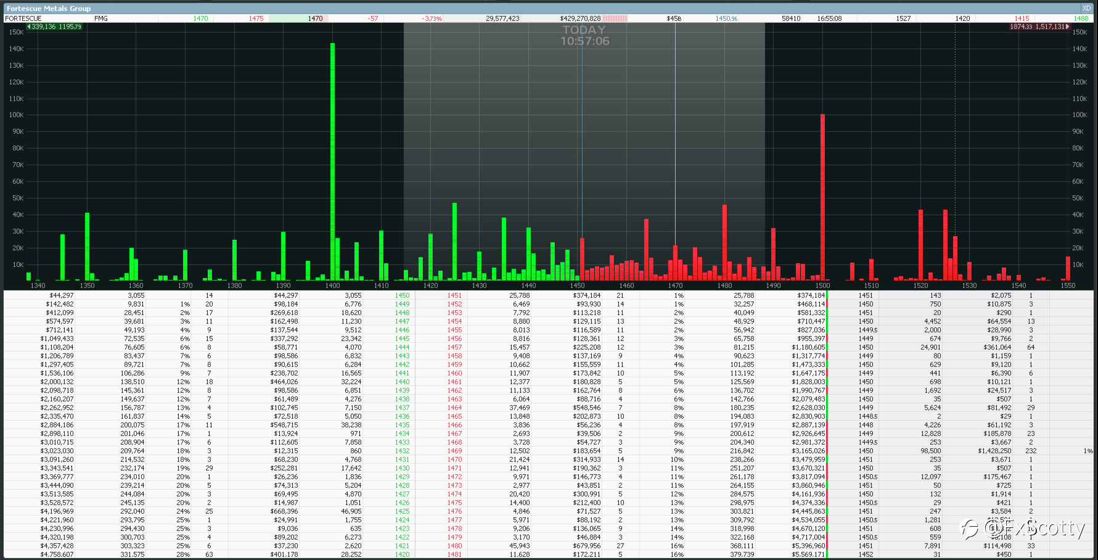Click the 1550 tick on the price axis
The image size is (1098, 560).
pos(1068,286)
